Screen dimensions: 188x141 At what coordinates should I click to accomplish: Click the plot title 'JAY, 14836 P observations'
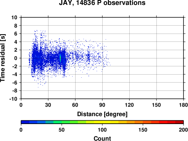[102, 3]
